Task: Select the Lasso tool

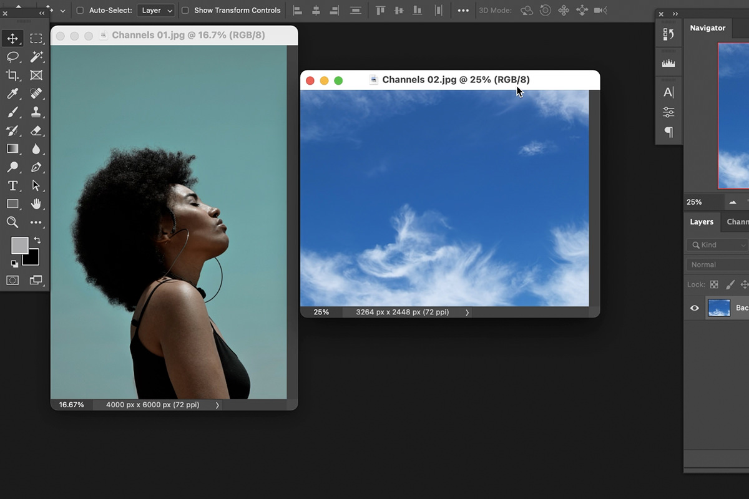Action: tap(12, 57)
